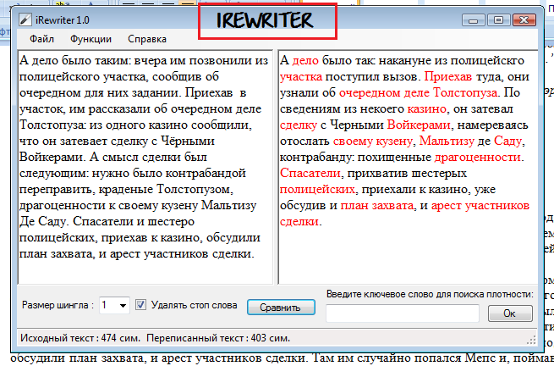554x366 pixels.
Task: Open the Справка menu
Action: 147,39
